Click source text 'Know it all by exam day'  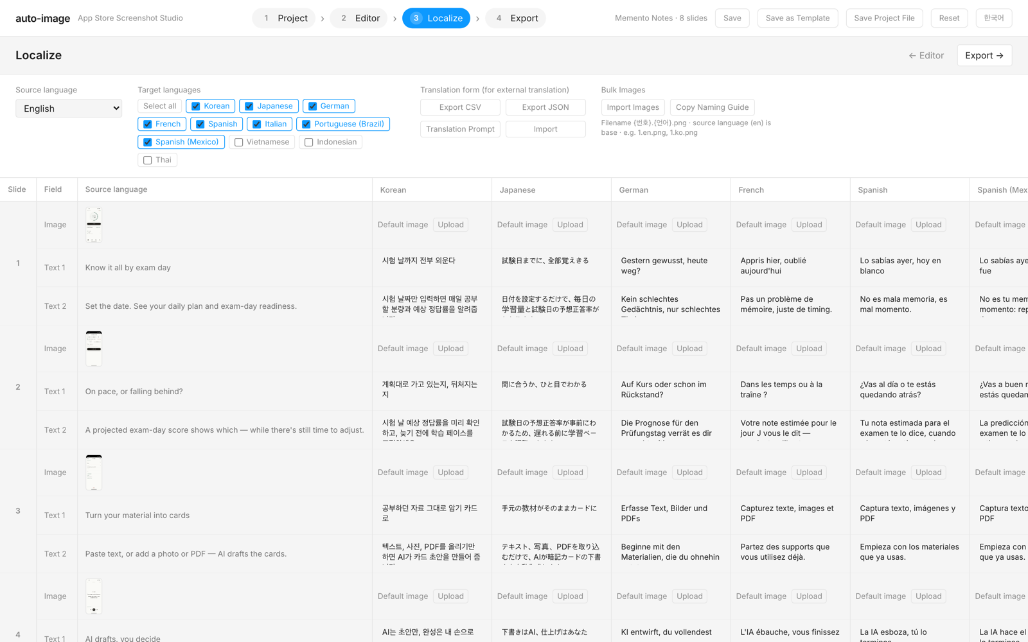(x=128, y=268)
